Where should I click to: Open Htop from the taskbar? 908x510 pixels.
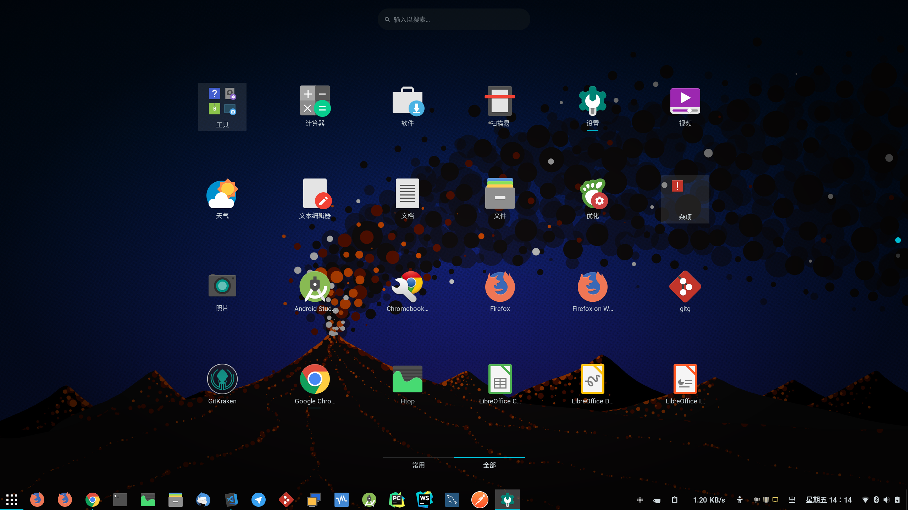(148, 500)
